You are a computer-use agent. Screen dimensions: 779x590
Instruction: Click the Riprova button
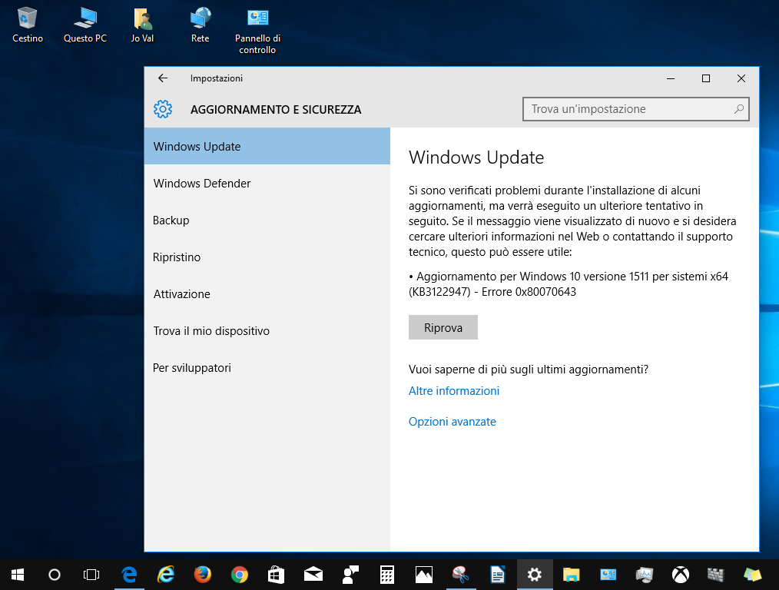coord(443,326)
